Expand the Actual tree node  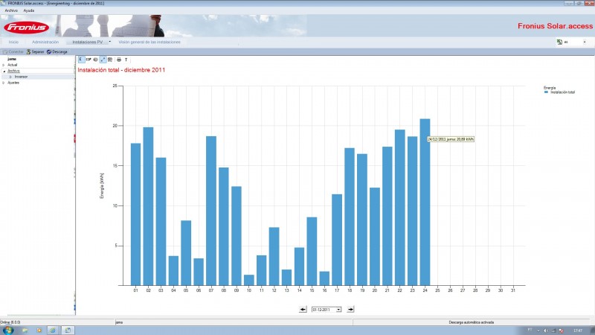pyautogui.click(x=4, y=65)
